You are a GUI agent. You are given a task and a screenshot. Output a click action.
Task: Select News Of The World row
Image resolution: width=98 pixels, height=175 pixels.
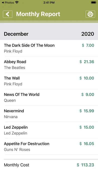49,98
